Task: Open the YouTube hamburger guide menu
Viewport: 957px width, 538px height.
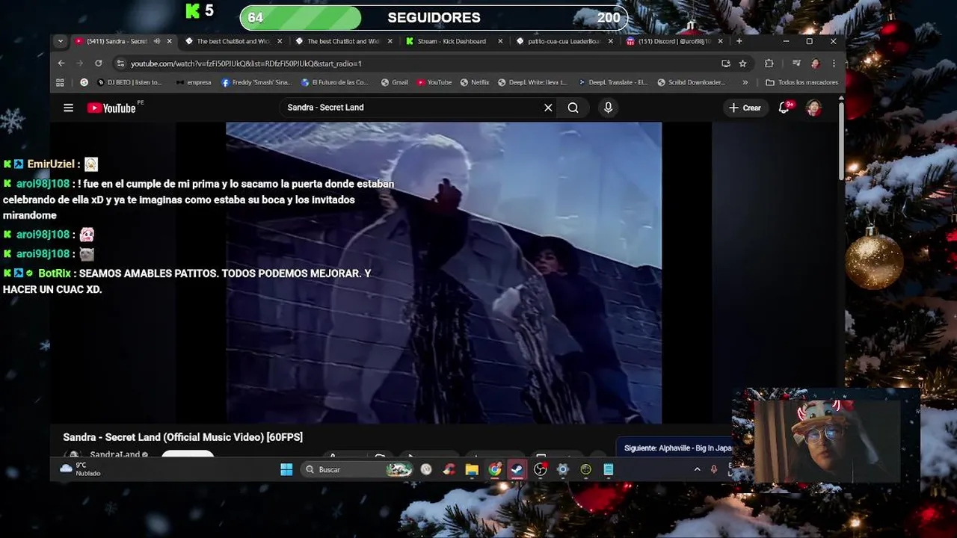Action: click(68, 108)
